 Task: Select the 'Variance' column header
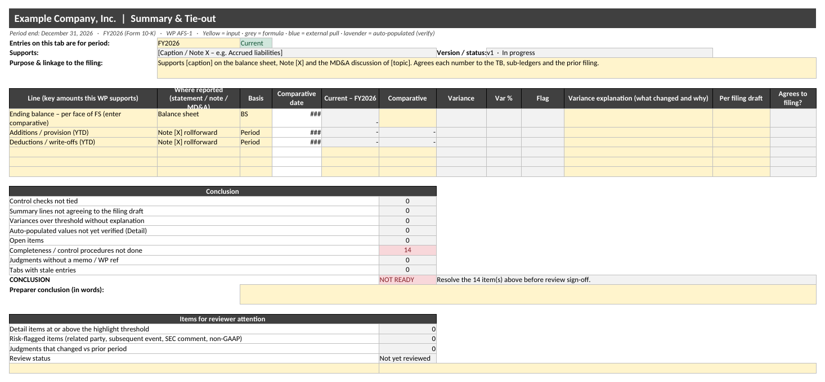(x=461, y=98)
